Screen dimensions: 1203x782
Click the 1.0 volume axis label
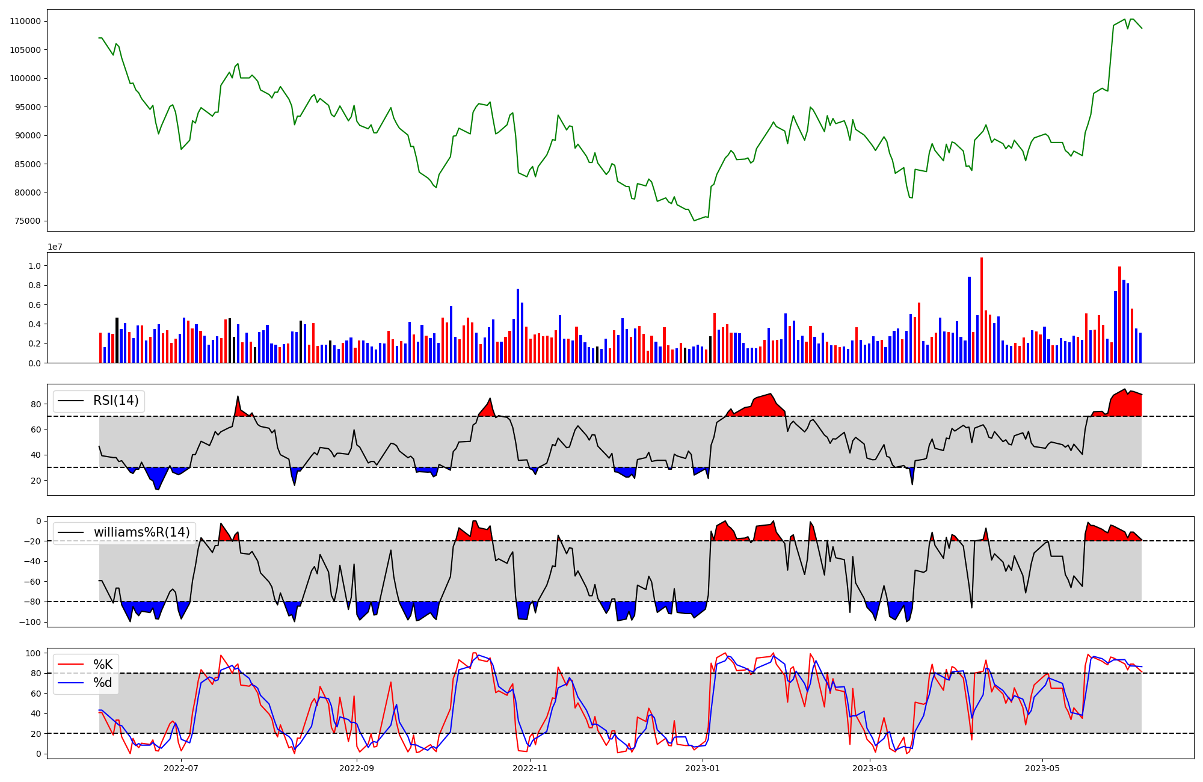[34, 266]
